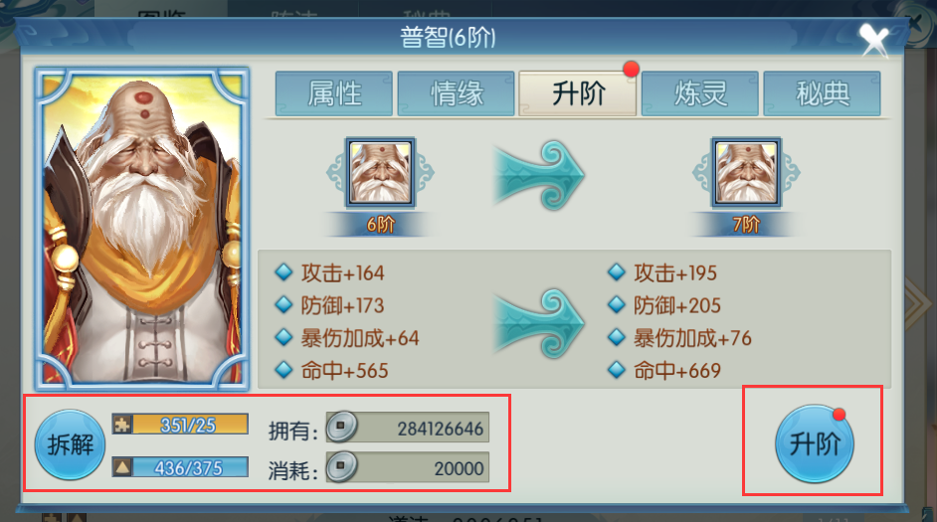Viewport: 937px width, 522px height.
Task: Click the owned coins amount 284126646
Action: click(441, 429)
